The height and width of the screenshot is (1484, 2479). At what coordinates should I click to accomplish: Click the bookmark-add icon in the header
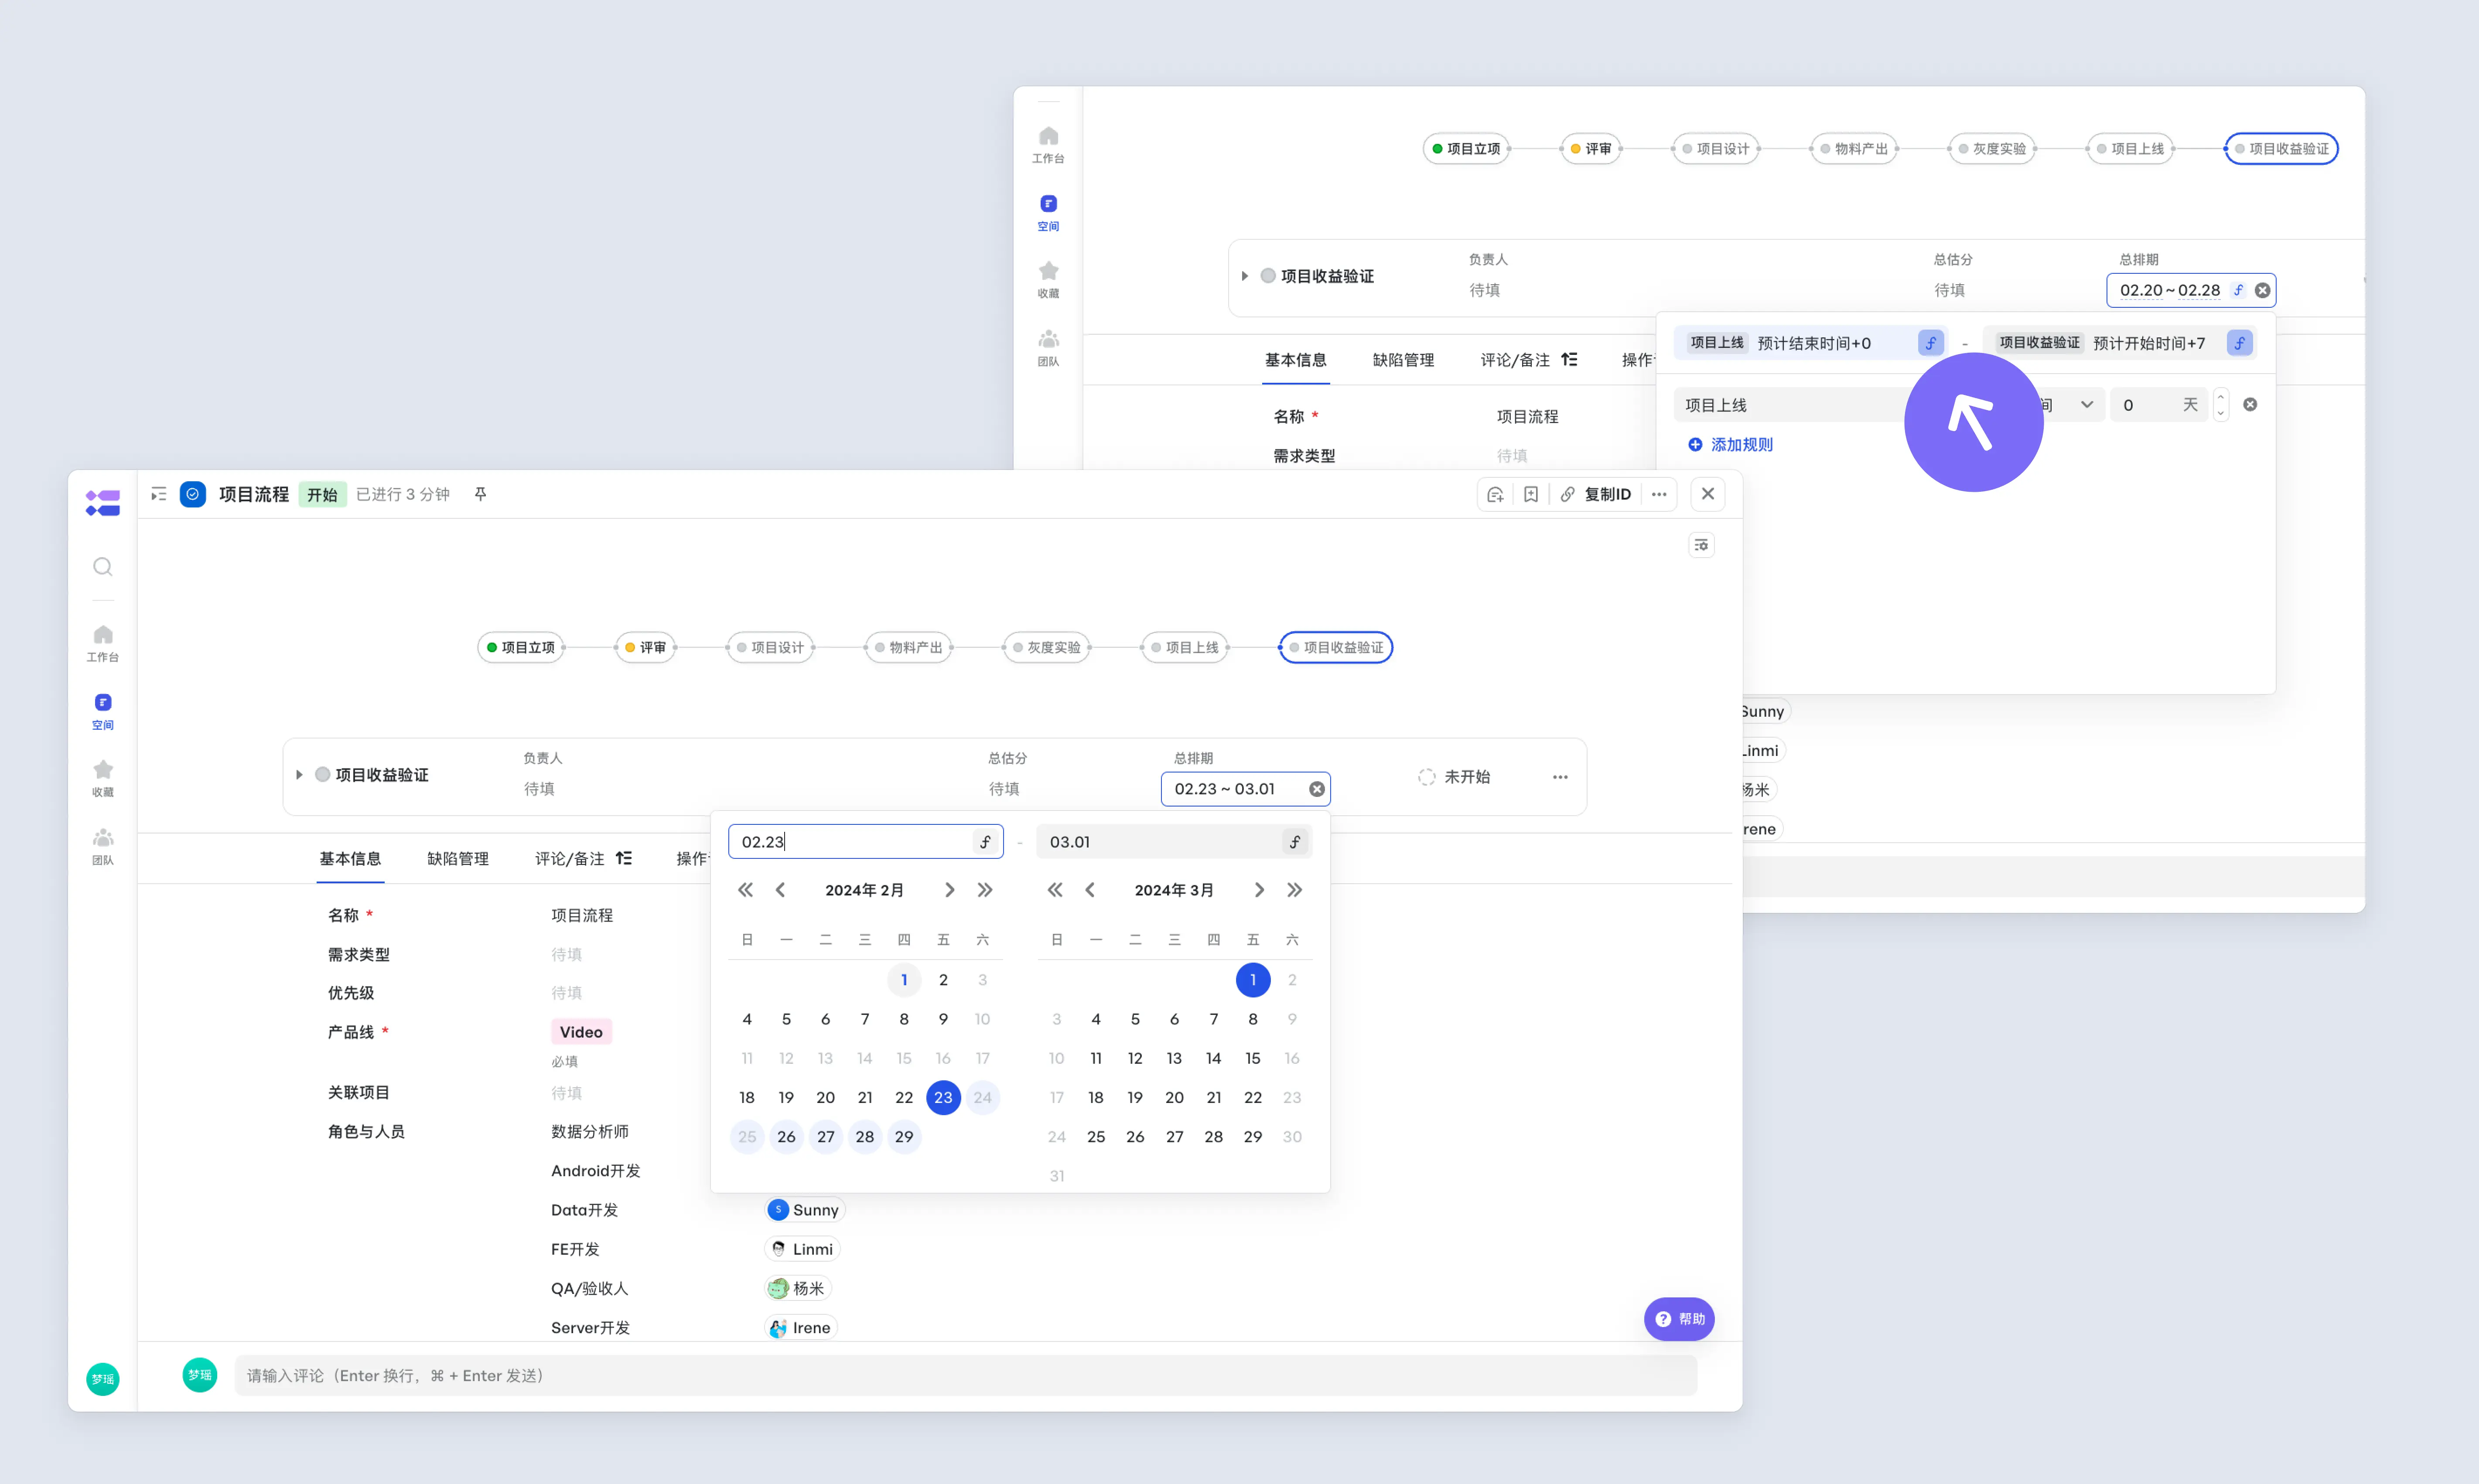[x=1530, y=494]
